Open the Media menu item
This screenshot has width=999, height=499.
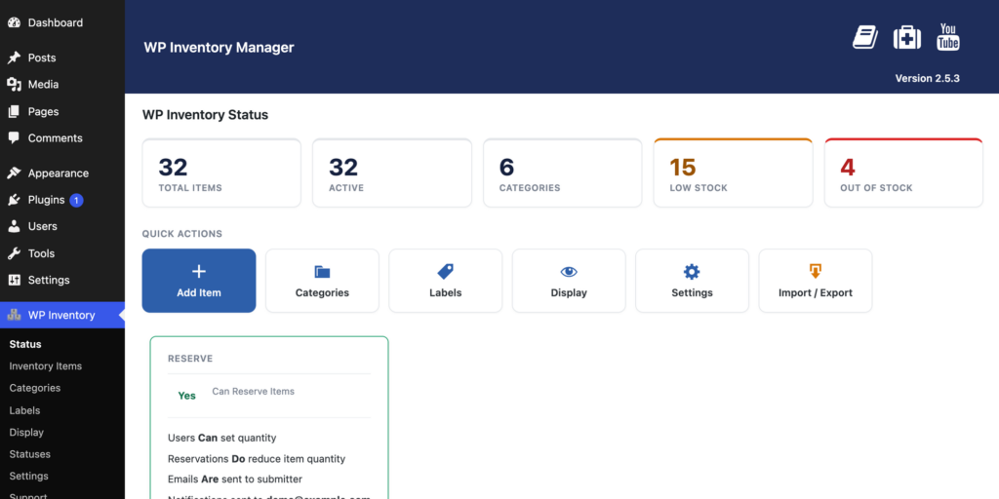(x=43, y=85)
